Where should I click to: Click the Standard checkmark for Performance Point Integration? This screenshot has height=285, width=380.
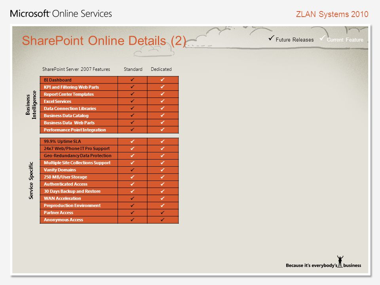(132, 129)
